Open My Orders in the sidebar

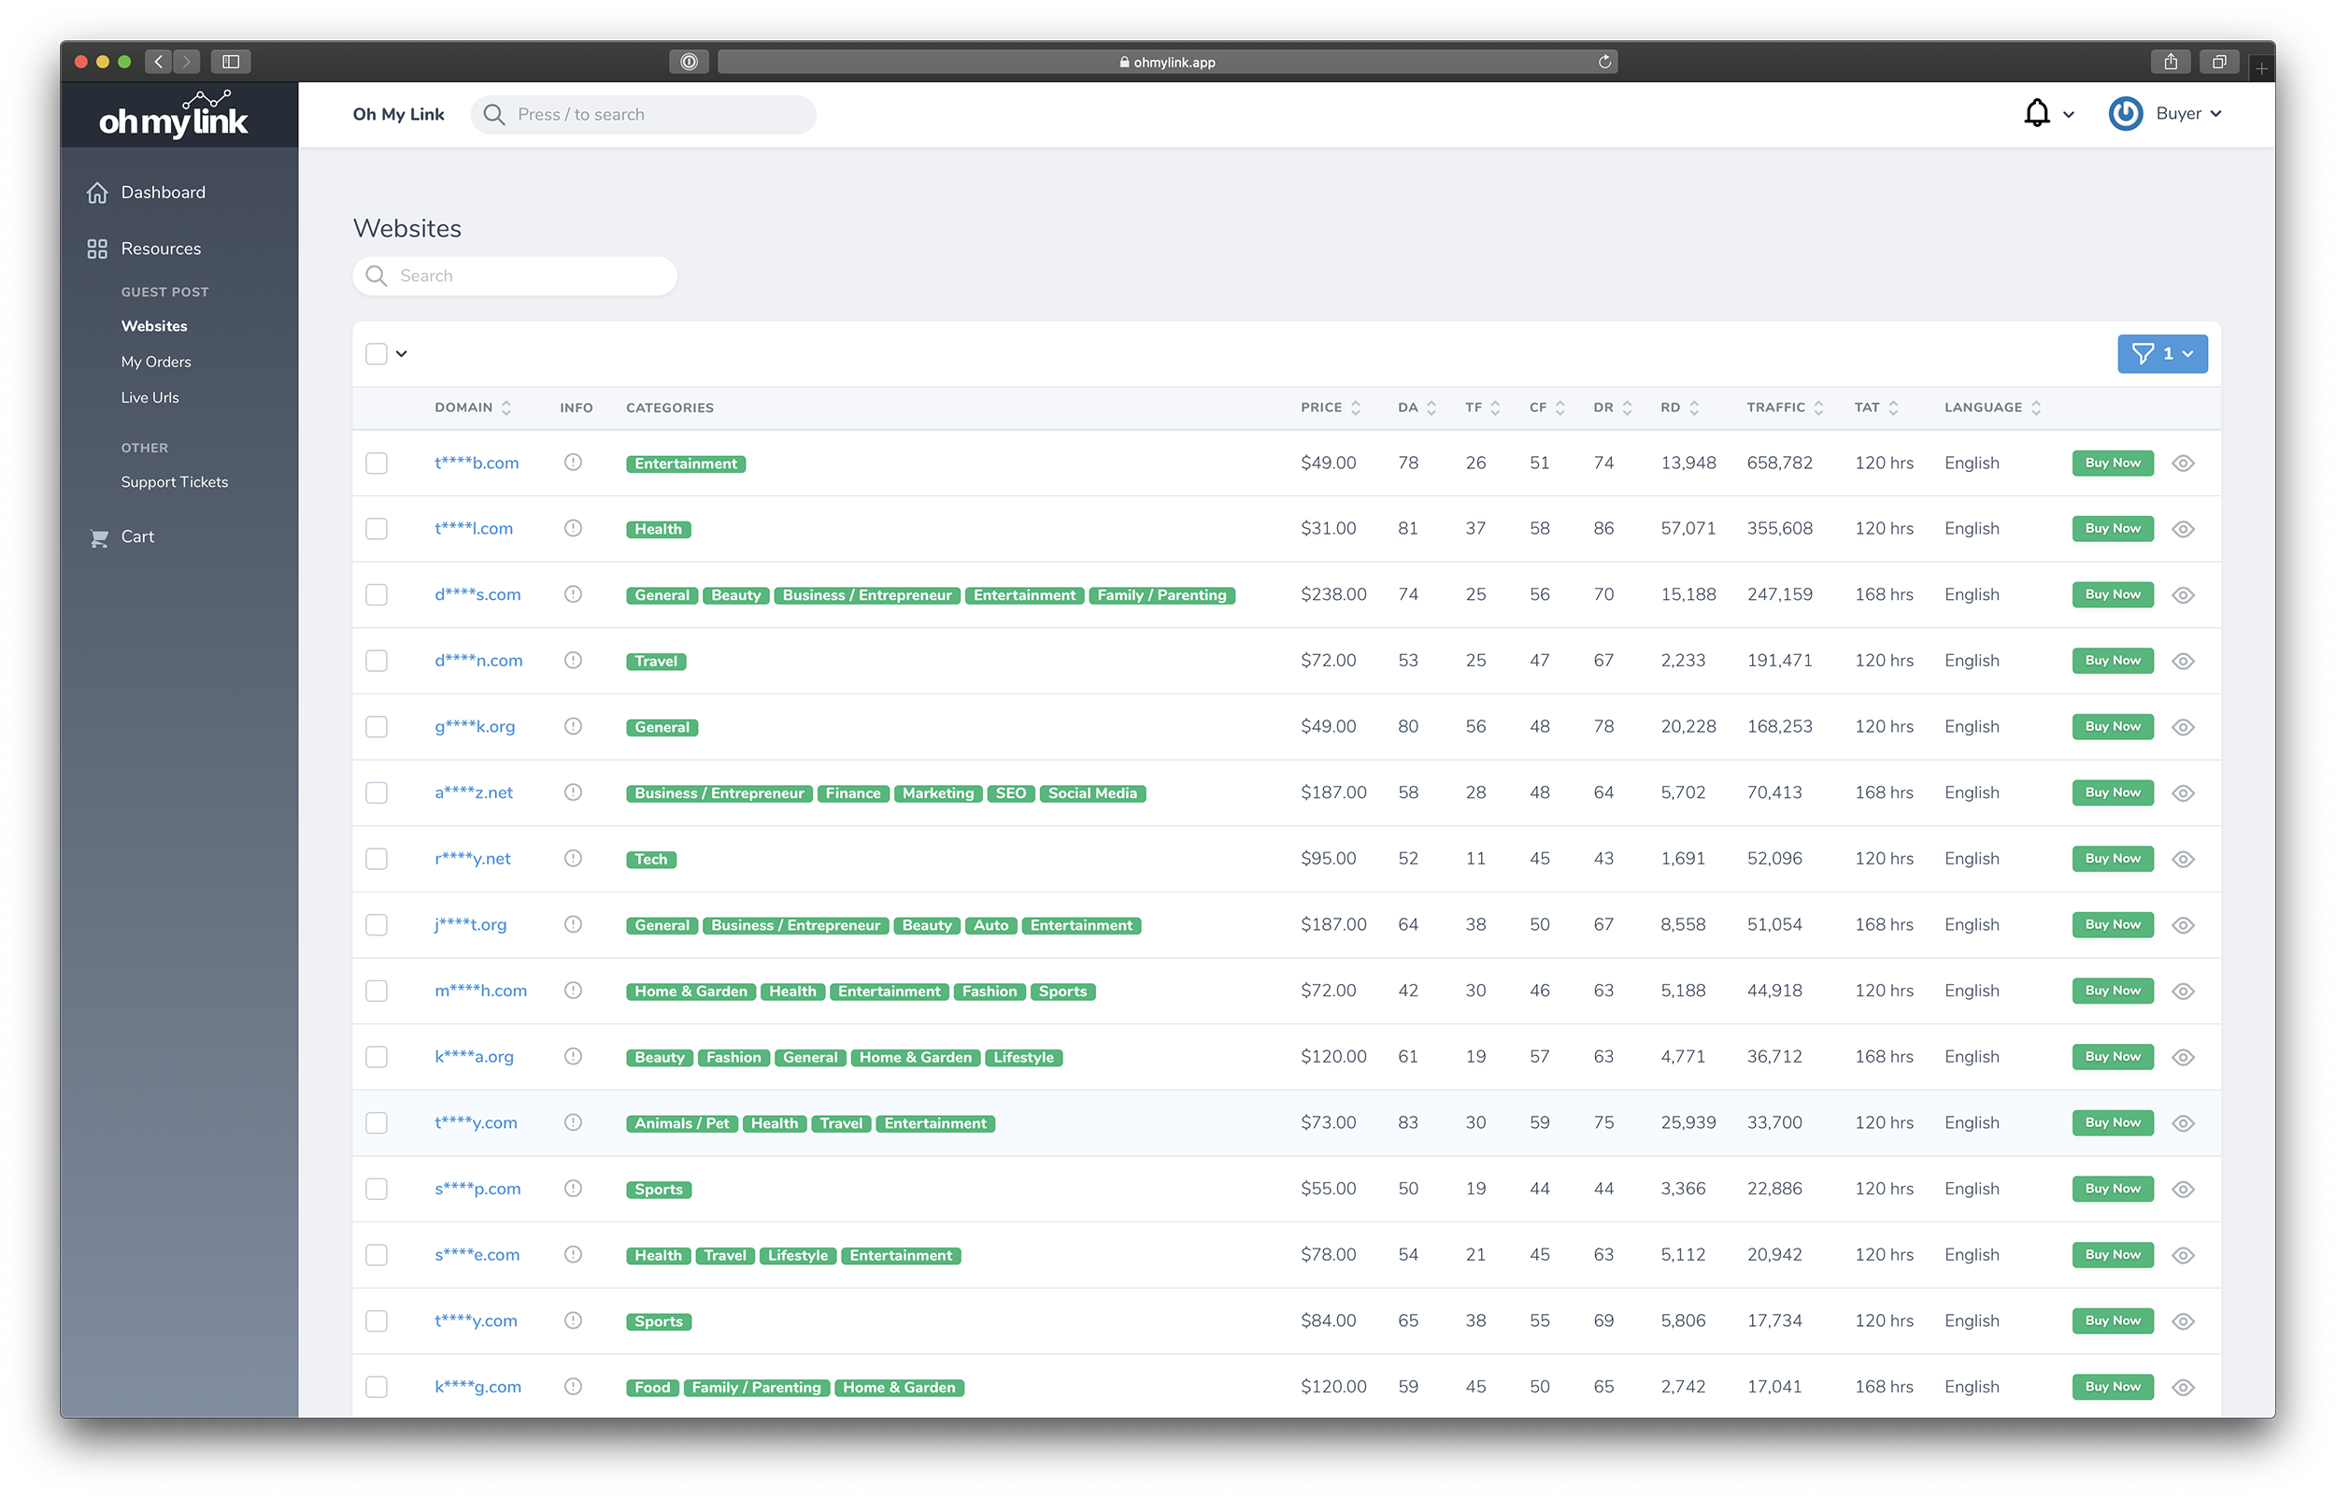156,363
